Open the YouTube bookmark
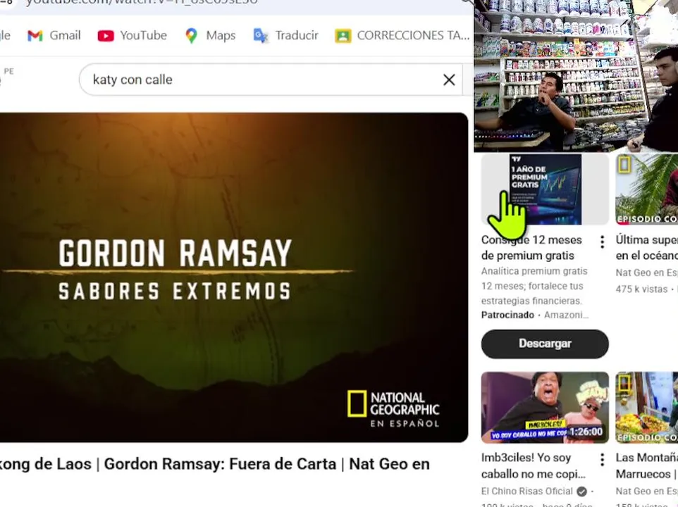This screenshot has height=507, width=678. coord(132,35)
